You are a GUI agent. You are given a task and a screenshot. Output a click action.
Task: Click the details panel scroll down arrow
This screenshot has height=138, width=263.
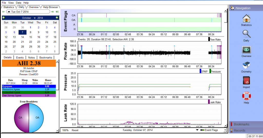coord(57,131)
